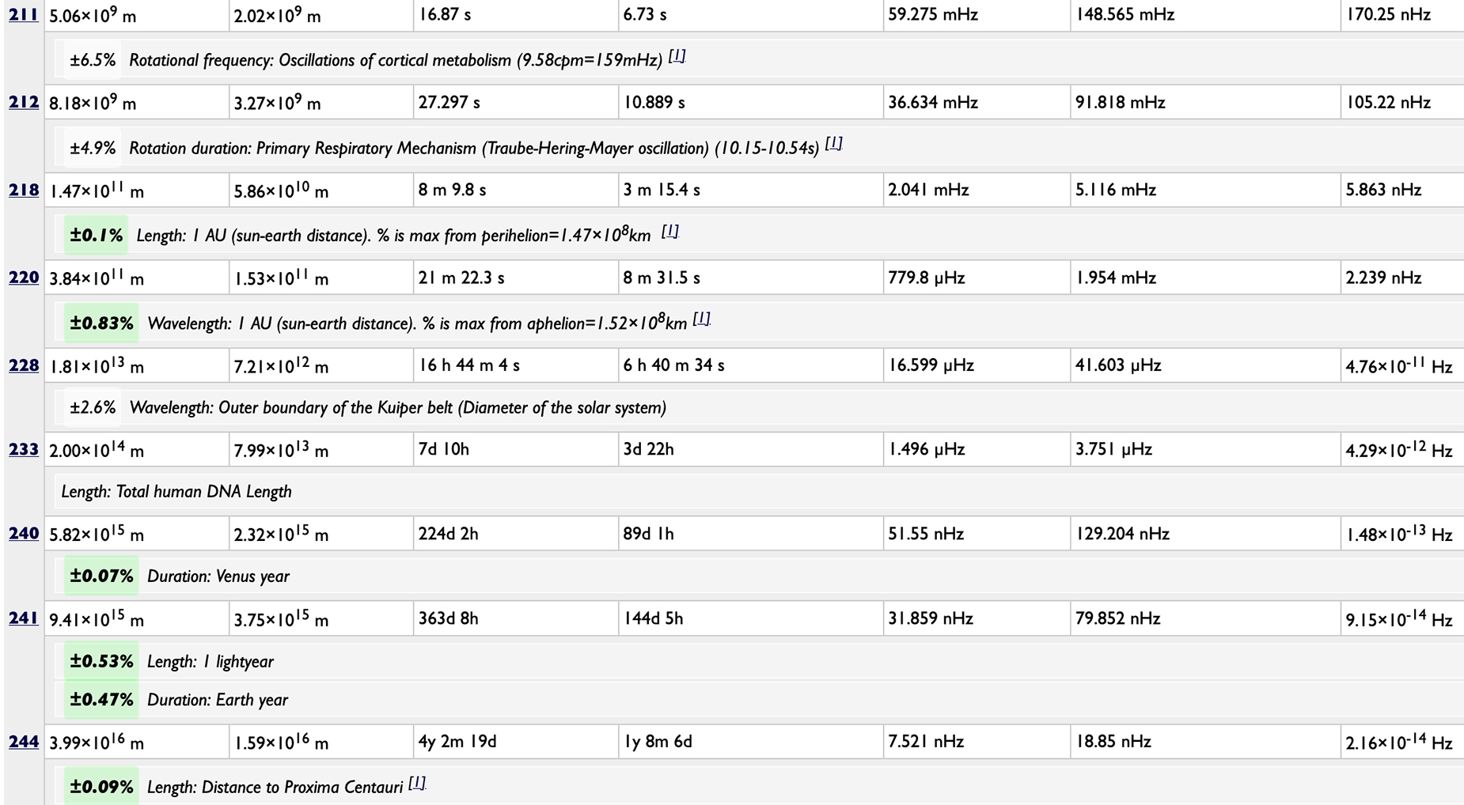This screenshot has height=805, width=1464.
Task: Open reference [1] for cortical metabolism oscillations
Action: (x=677, y=56)
